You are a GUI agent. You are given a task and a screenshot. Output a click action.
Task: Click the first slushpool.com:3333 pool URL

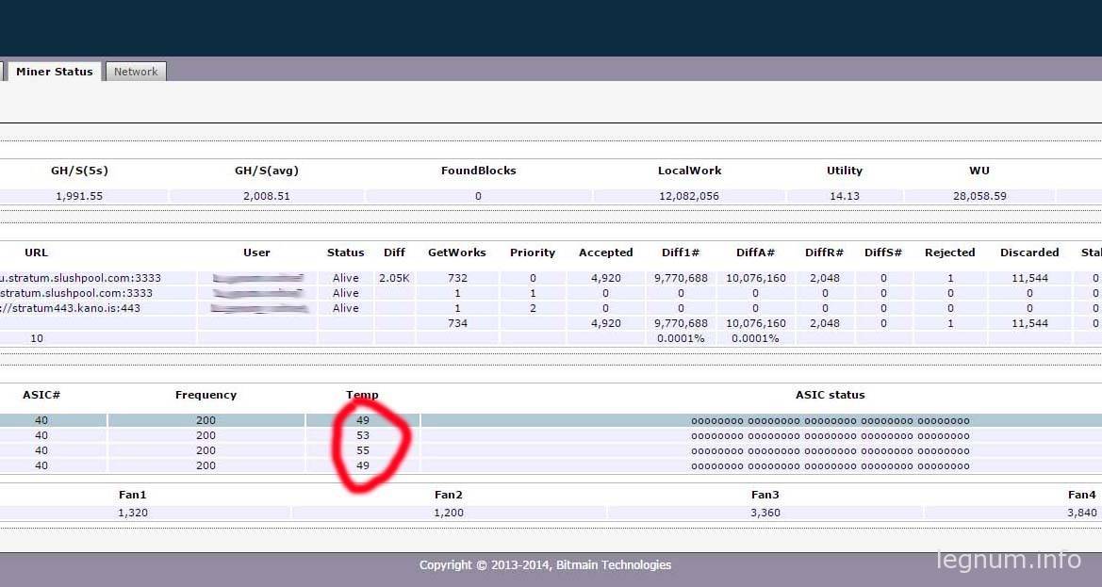81,278
